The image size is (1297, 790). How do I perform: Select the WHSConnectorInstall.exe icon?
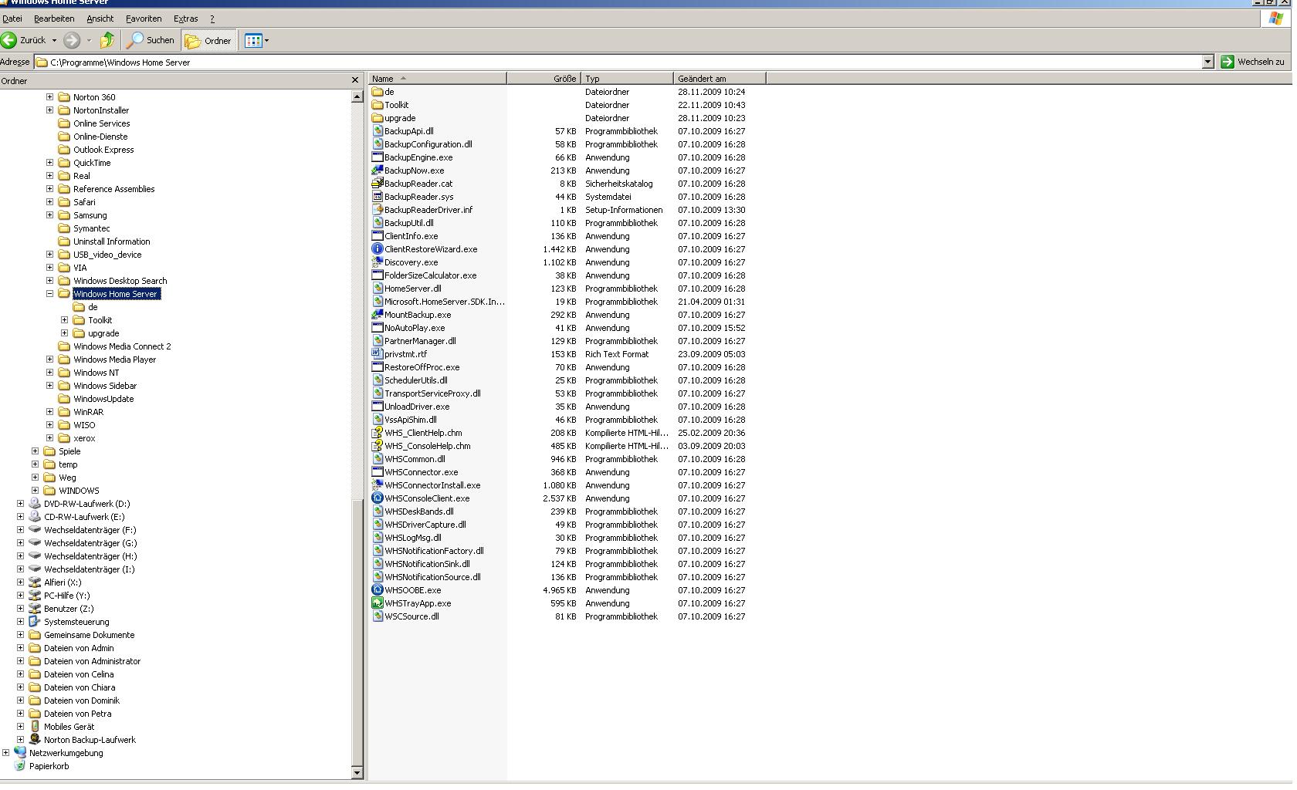(378, 485)
